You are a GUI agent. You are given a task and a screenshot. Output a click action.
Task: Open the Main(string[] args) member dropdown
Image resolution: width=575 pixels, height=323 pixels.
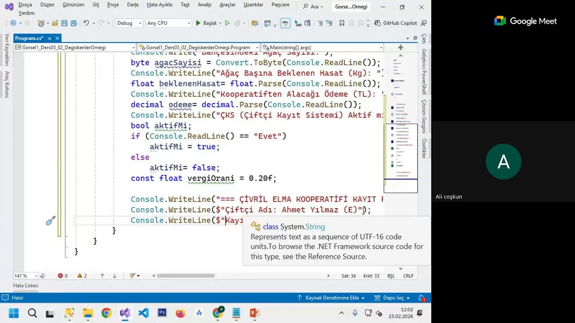click(322, 47)
